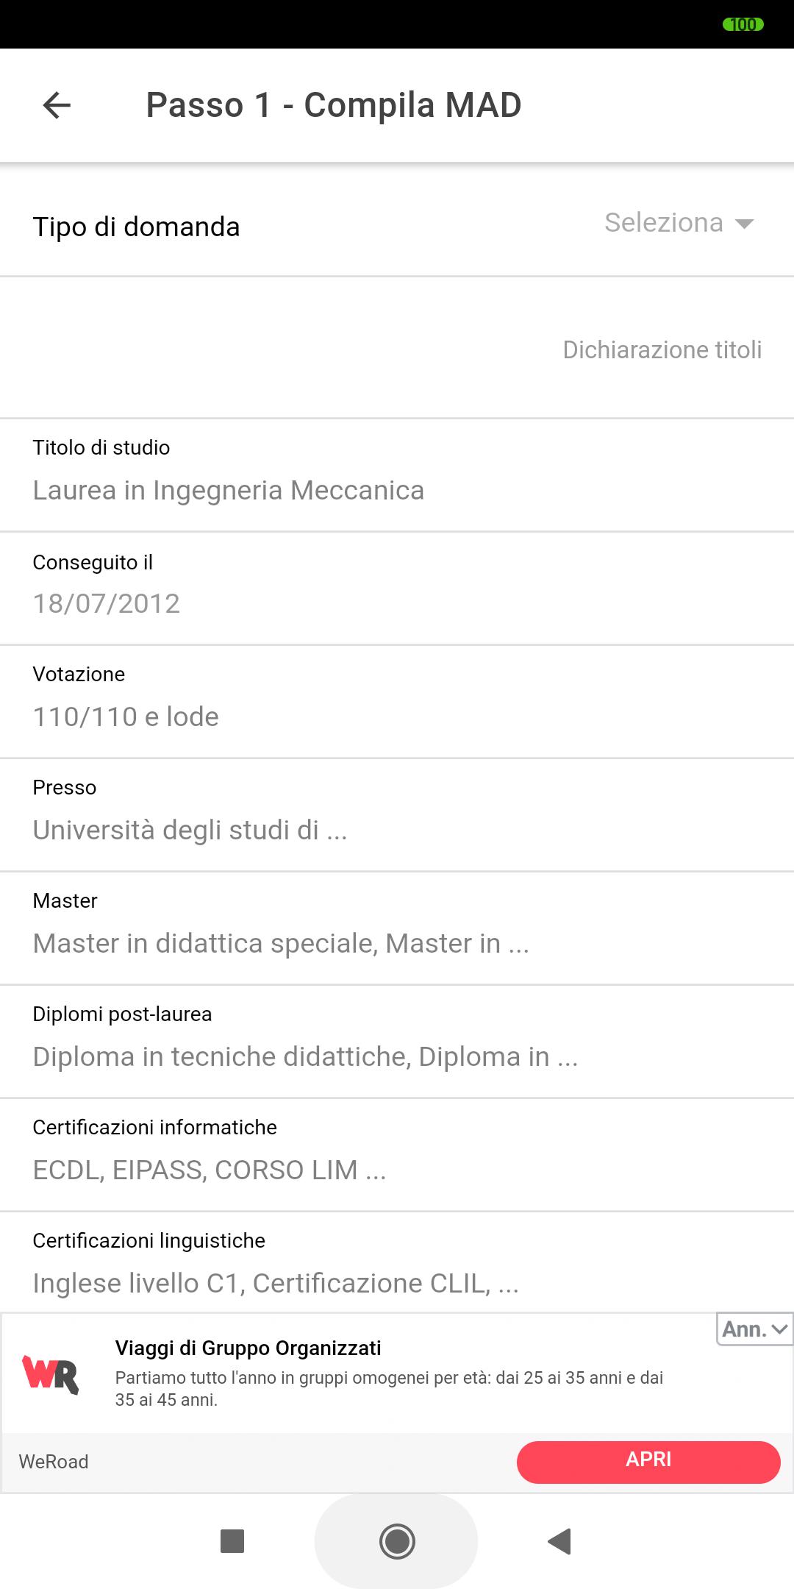This screenshot has width=794, height=1589.
Task: Tap the battery indicator in status bar
Action: coord(743,24)
